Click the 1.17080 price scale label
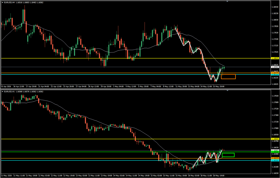The image size is (280, 178). (275, 128)
